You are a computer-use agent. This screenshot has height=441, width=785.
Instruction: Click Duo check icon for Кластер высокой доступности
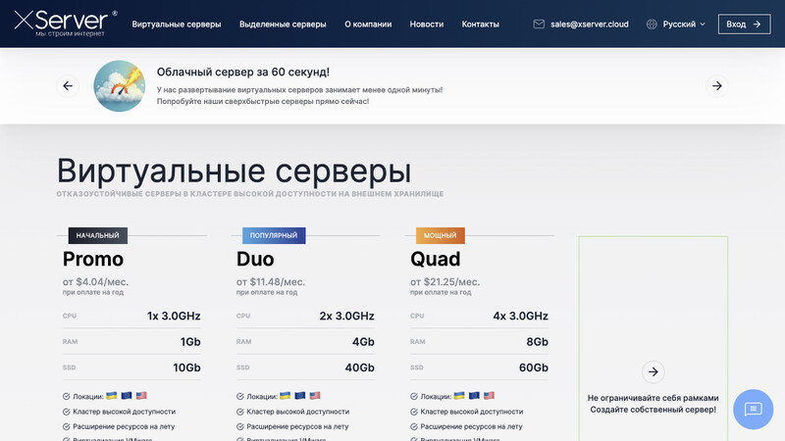pos(239,412)
